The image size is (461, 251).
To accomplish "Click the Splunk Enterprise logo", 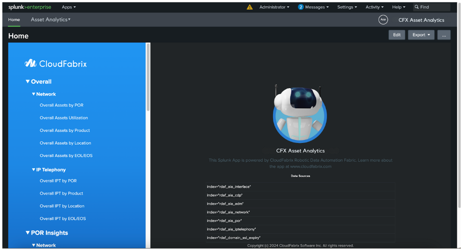I will click(30, 7).
